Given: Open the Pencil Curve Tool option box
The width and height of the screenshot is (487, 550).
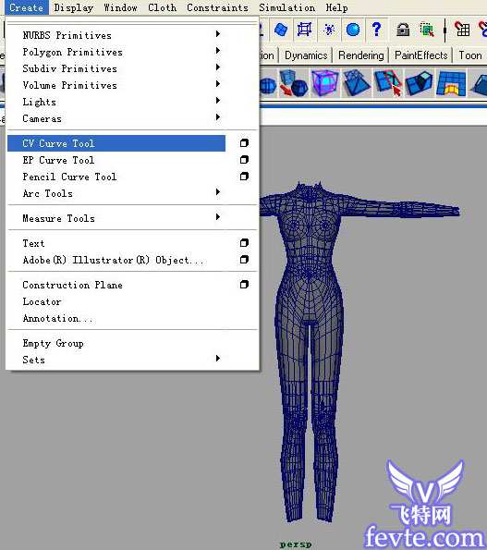Looking at the screenshot, I should click(x=244, y=176).
